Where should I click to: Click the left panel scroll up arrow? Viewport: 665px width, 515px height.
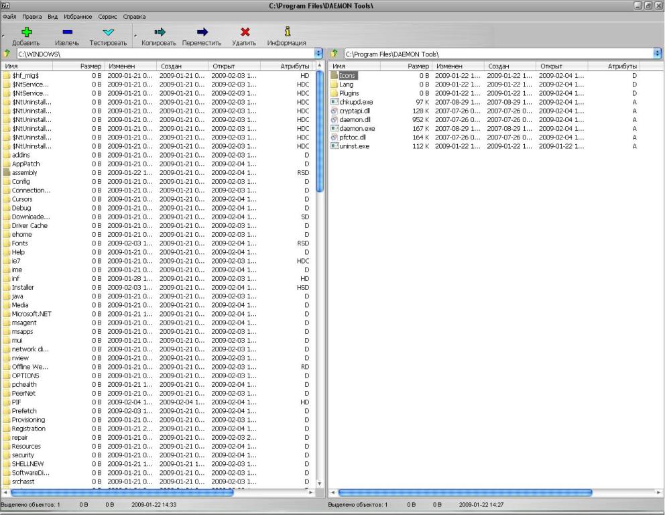319,66
